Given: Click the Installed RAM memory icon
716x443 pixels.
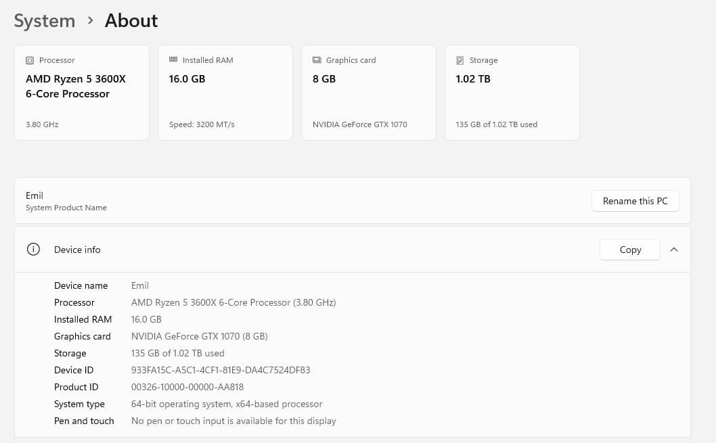Looking at the screenshot, I should click(x=173, y=60).
